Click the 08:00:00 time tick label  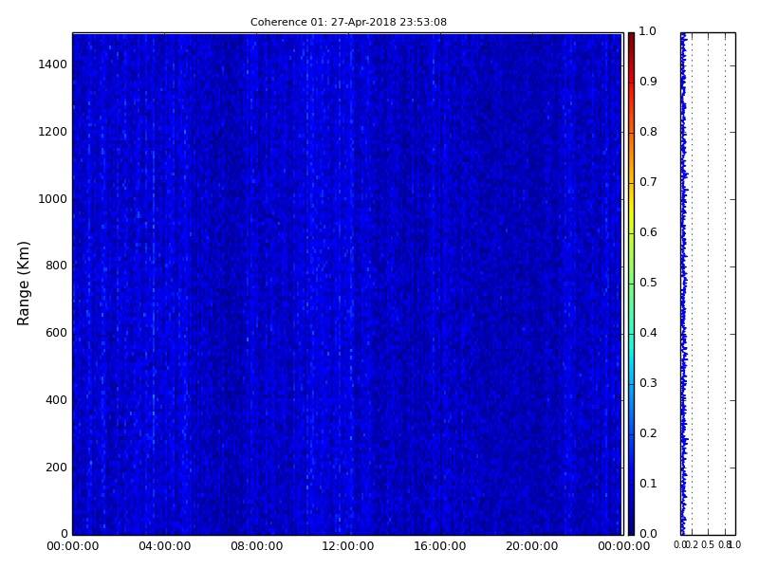point(256,546)
